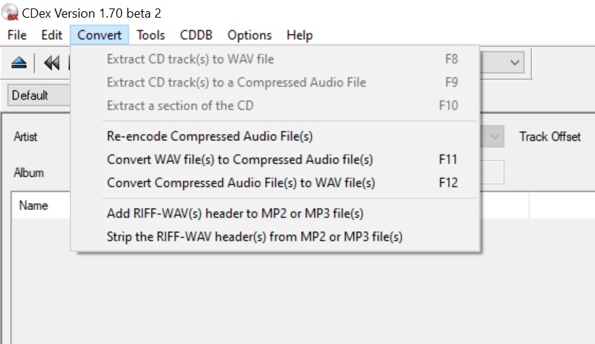Open the CDDB menu
This screenshot has height=344, width=595.
click(196, 35)
